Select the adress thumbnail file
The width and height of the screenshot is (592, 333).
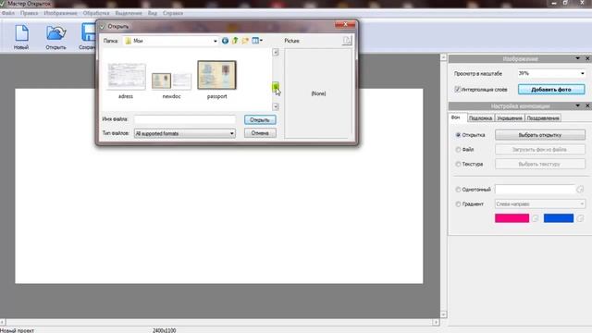pos(126,80)
